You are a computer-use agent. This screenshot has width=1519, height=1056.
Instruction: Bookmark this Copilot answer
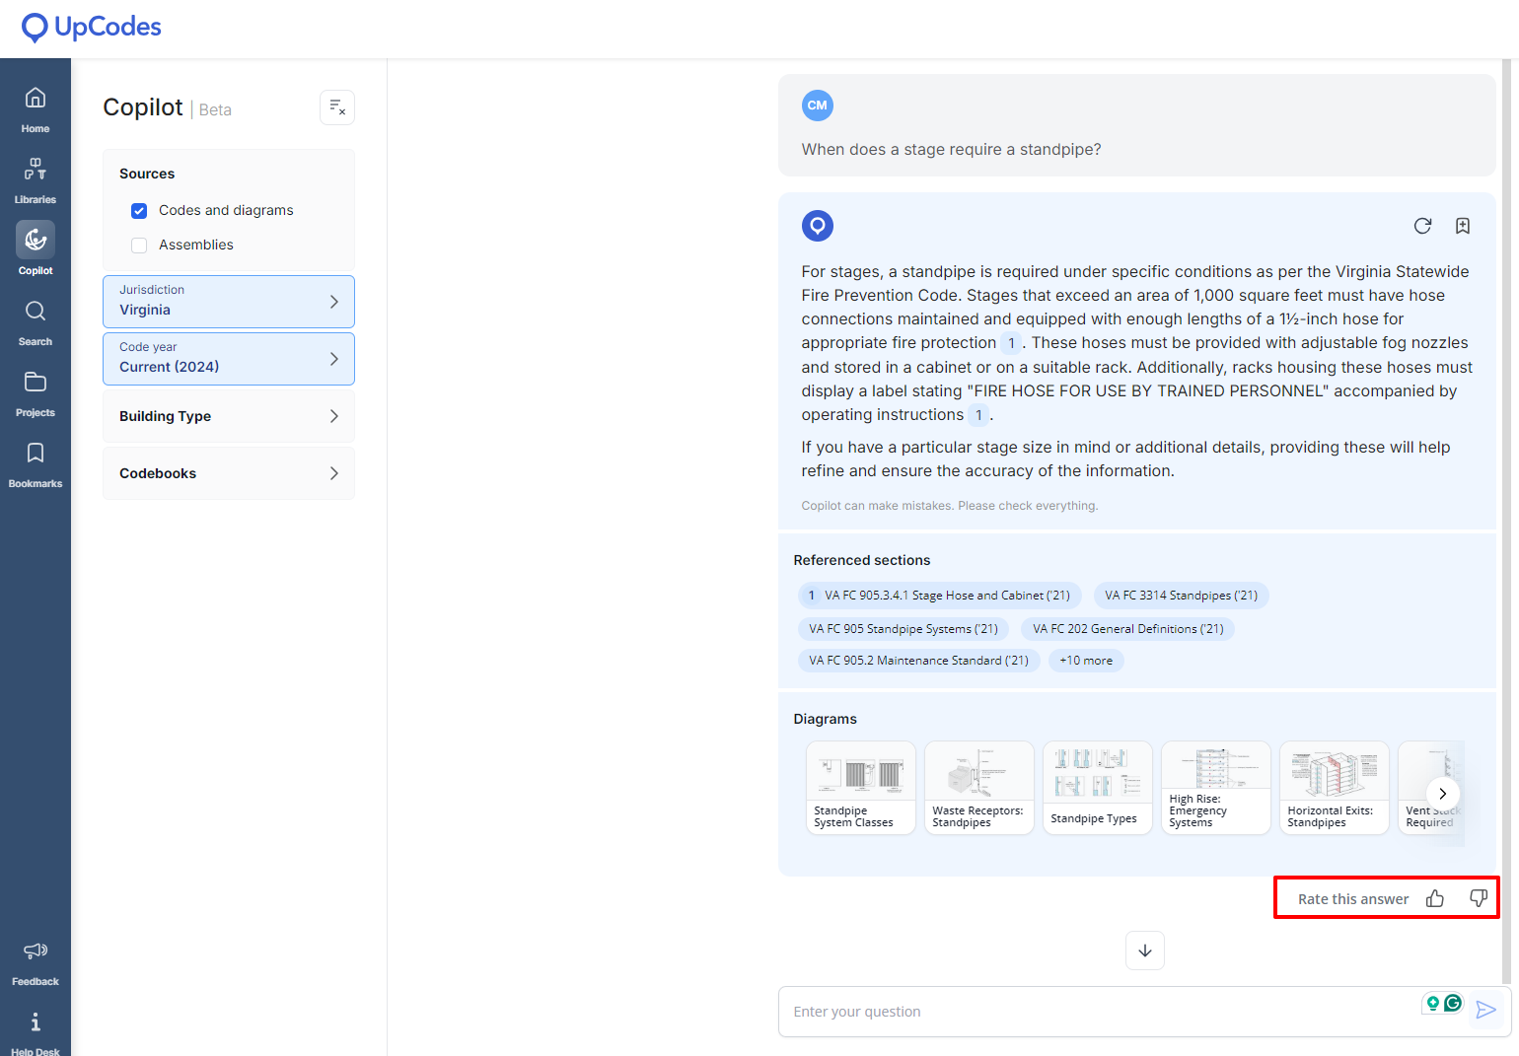click(x=1463, y=226)
